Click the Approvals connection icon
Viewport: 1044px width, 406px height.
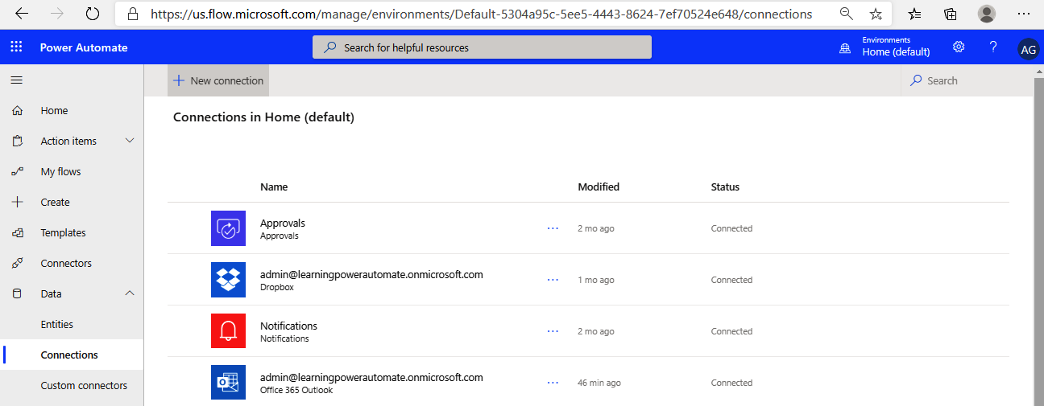[x=228, y=228]
